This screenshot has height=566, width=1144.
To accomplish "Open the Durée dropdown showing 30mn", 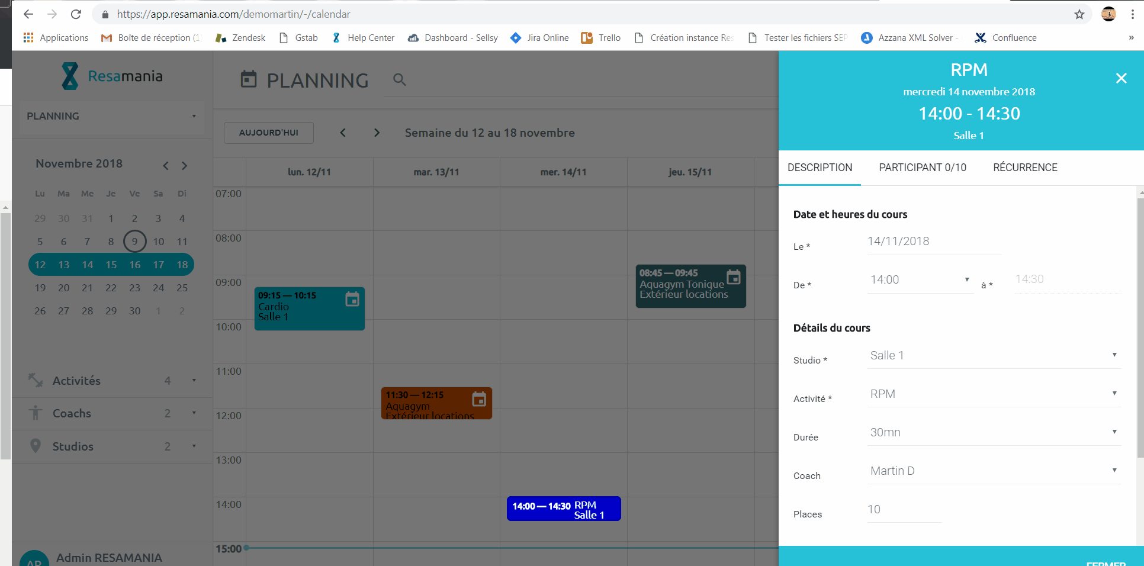I will coord(994,432).
